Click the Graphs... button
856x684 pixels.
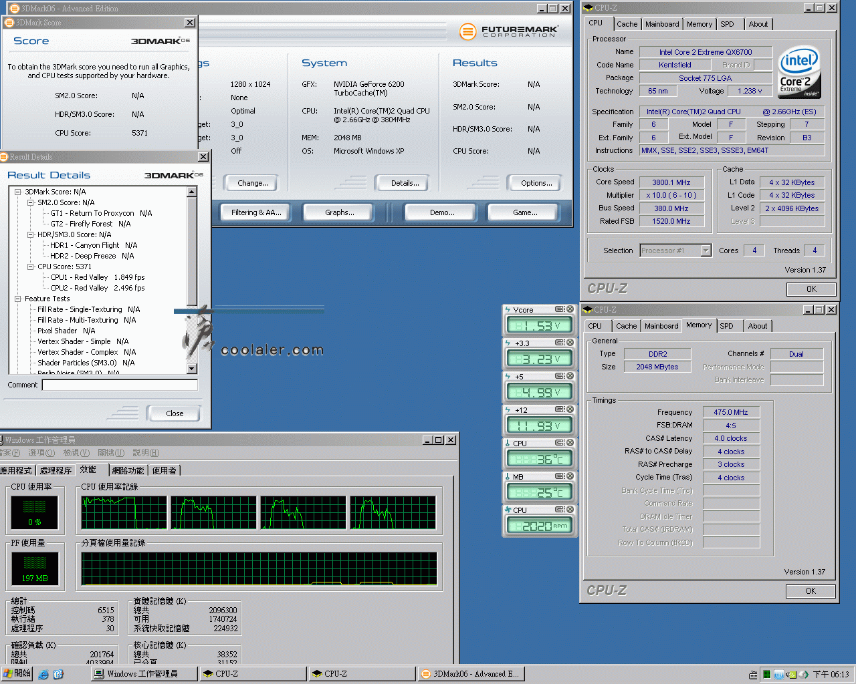340,212
